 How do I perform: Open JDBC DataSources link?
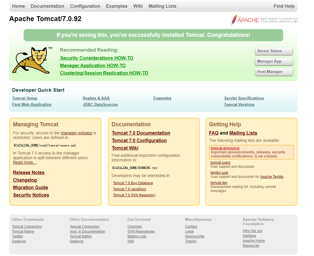pos(100,104)
